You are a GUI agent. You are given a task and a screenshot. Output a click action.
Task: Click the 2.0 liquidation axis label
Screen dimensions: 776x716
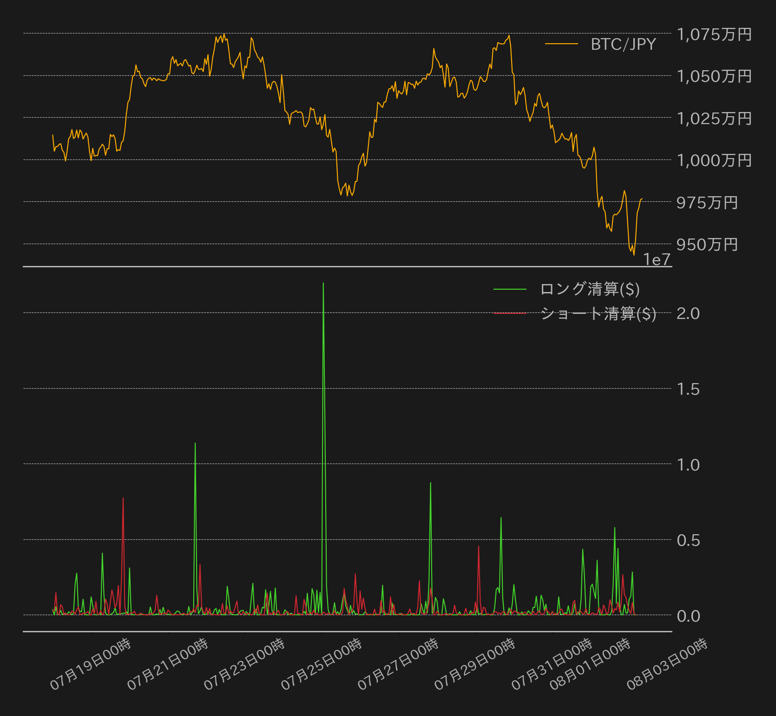click(688, 313)
